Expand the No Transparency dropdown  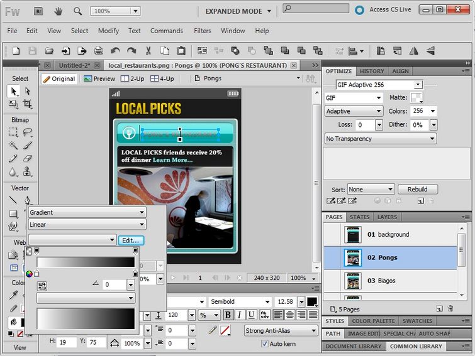380,139
